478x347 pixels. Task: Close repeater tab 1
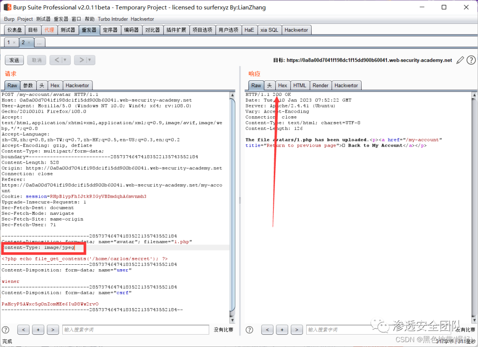[x=14, y=42]
